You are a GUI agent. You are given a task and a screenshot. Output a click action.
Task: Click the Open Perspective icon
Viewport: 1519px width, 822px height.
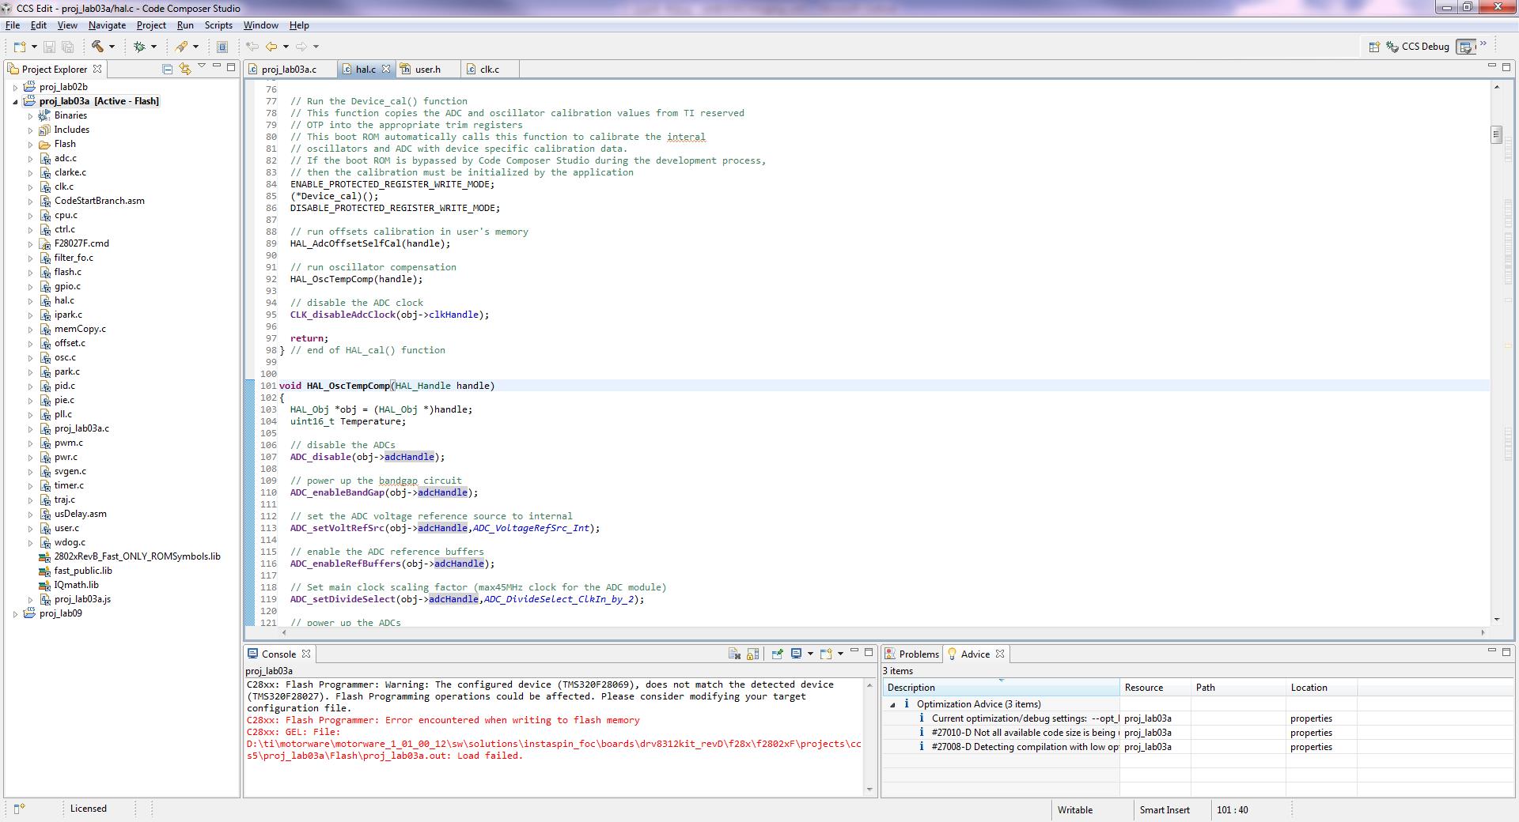(x=1374, y=47)
